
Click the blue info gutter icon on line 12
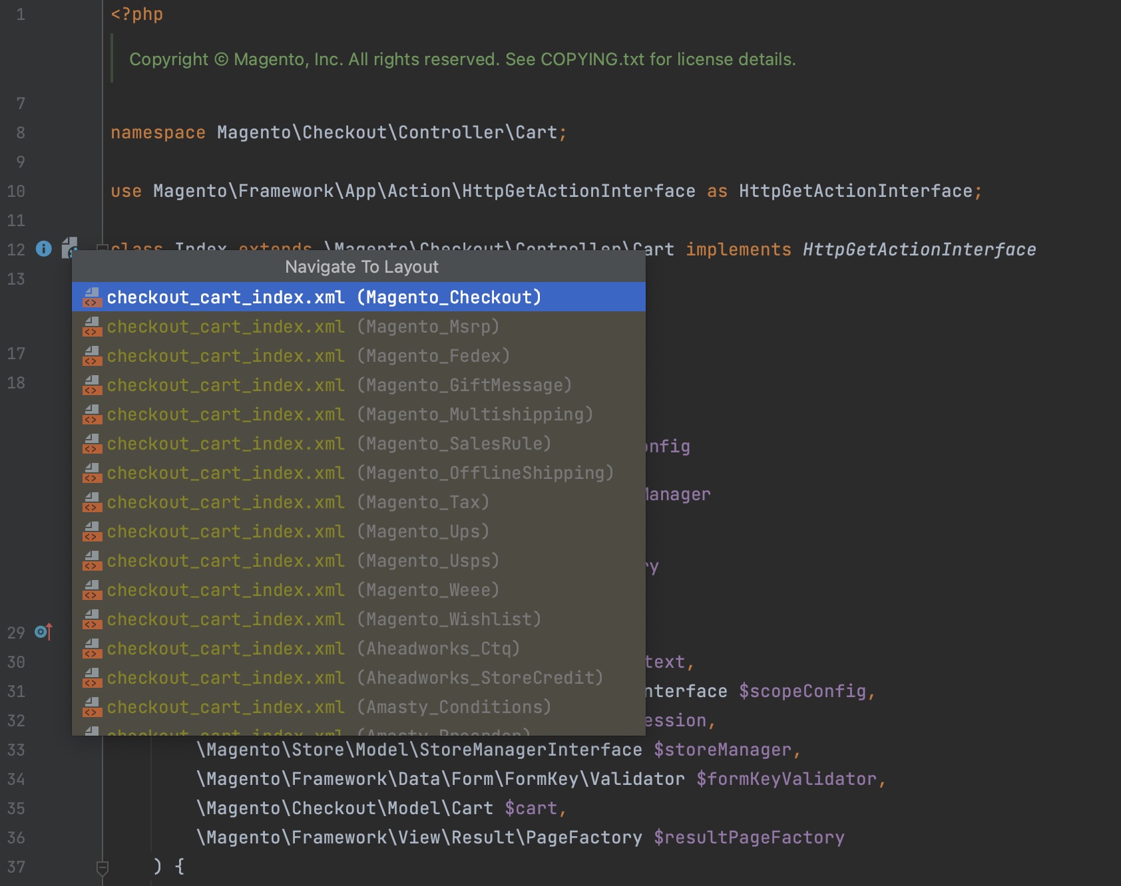pyautogui.click(x=44, y=249)
